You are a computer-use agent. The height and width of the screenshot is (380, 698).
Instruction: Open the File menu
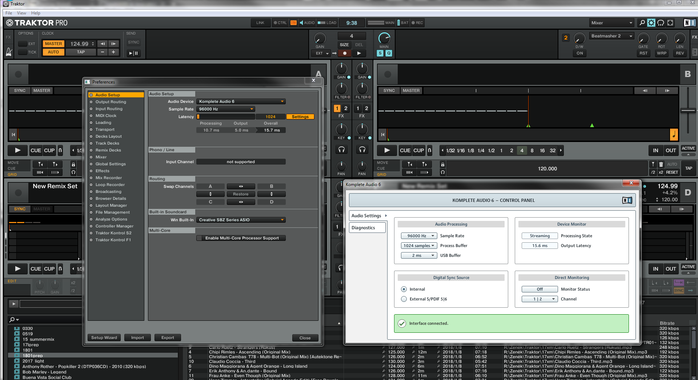click(9, 13)
